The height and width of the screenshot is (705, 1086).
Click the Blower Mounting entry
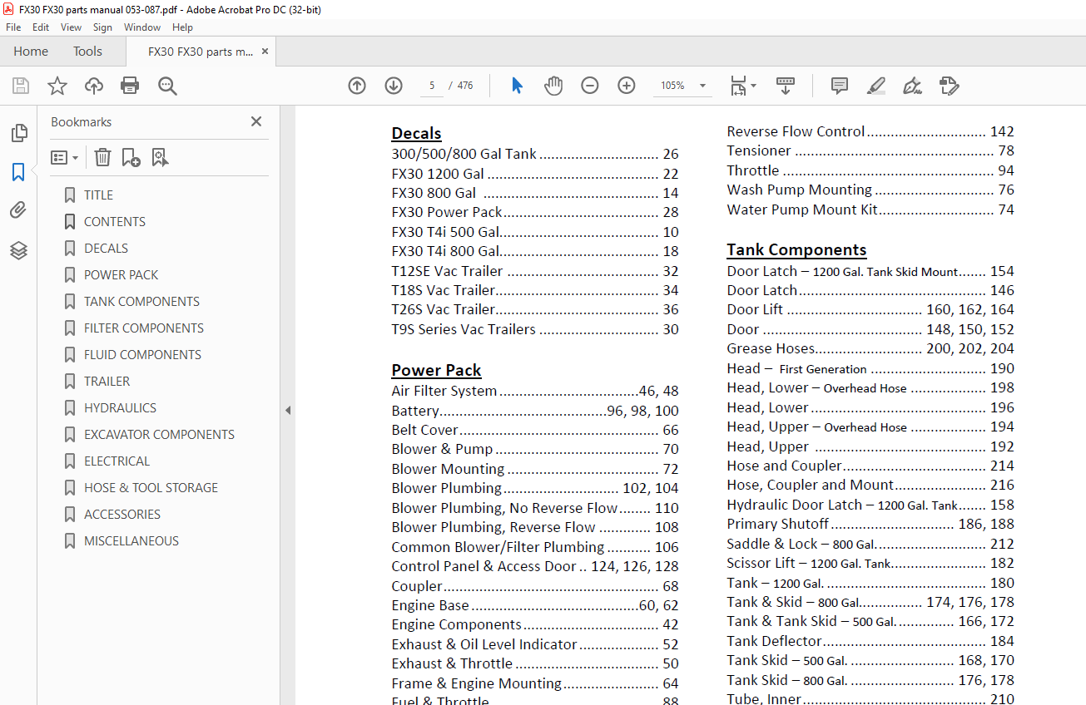click(x=535, y=469)
